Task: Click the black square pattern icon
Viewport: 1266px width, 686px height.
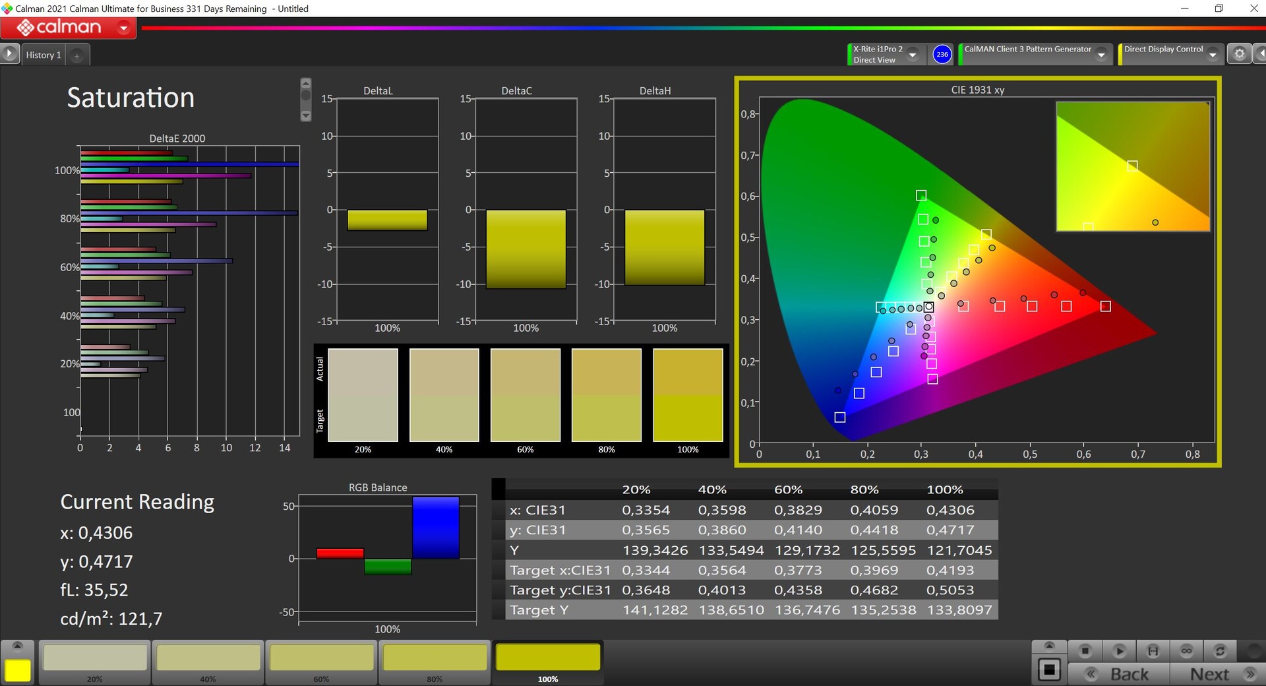Action: pyautogui.click(x=1048, y=670)
